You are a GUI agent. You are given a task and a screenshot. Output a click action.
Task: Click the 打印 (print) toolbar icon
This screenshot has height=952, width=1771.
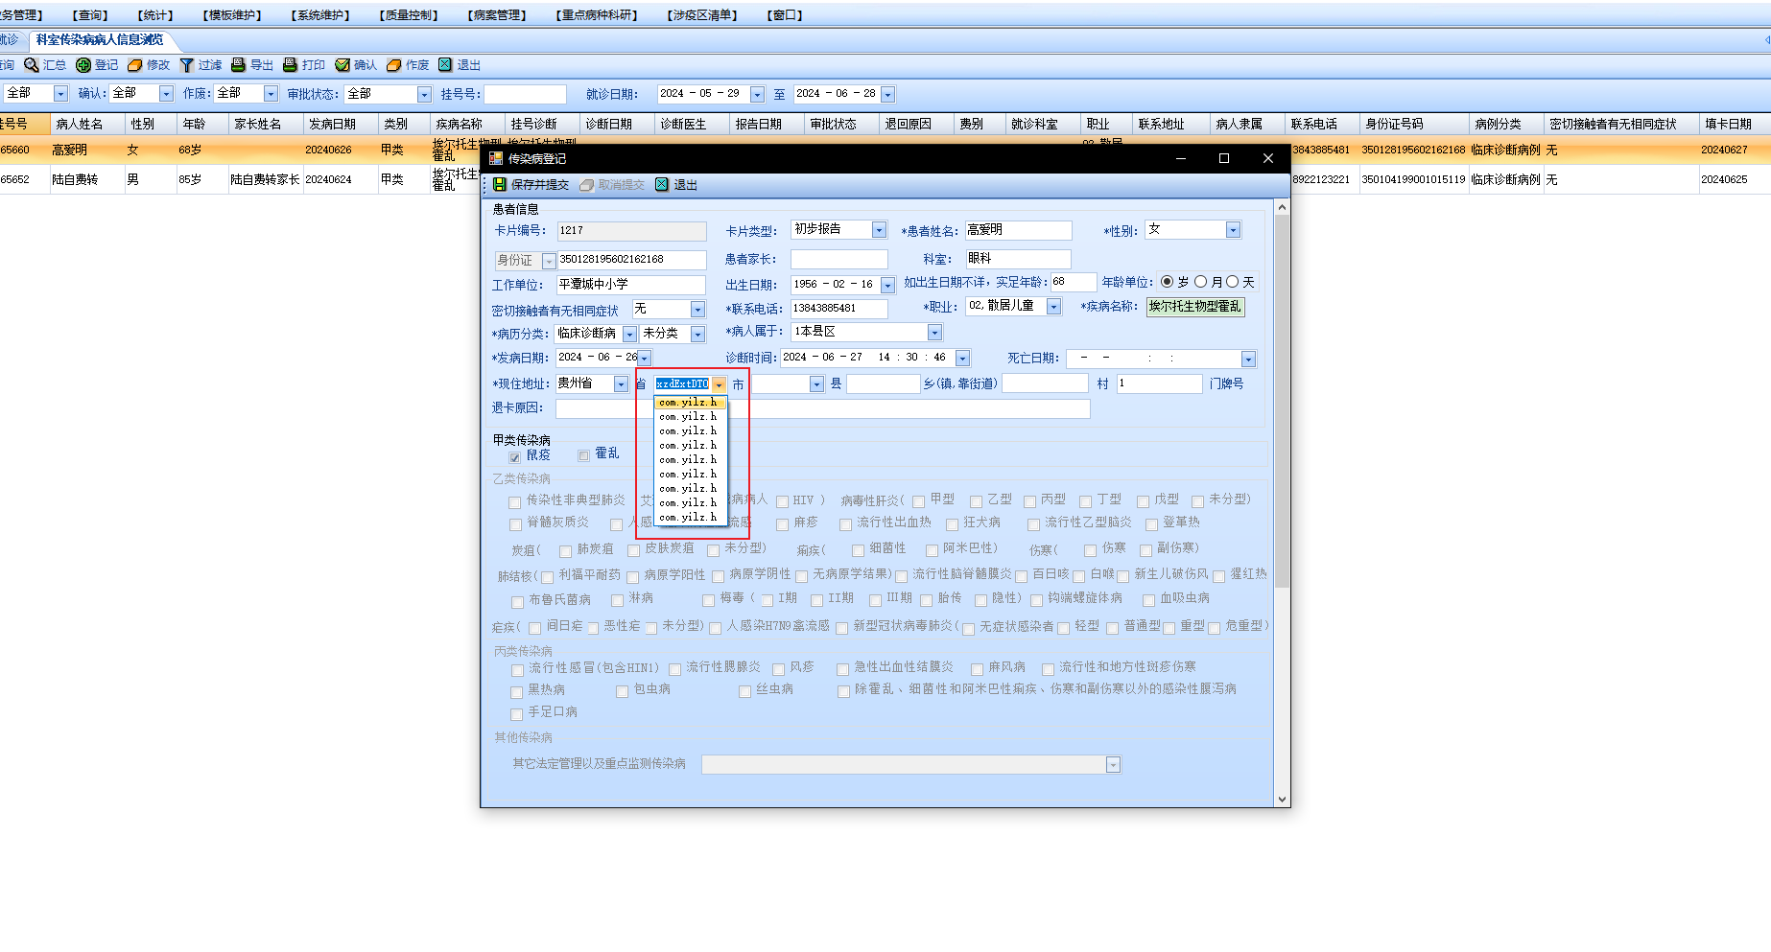(x=304, y=65)
